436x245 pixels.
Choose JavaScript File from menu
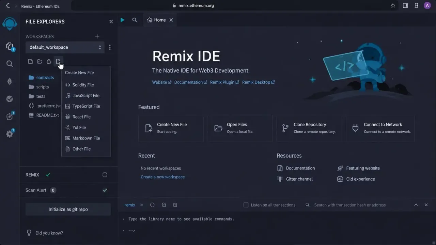86,96
